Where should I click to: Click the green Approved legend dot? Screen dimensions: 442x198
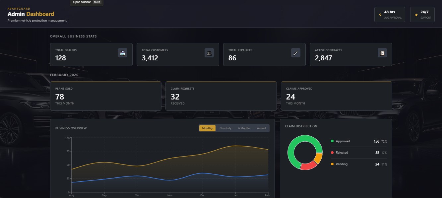[332, 141]
